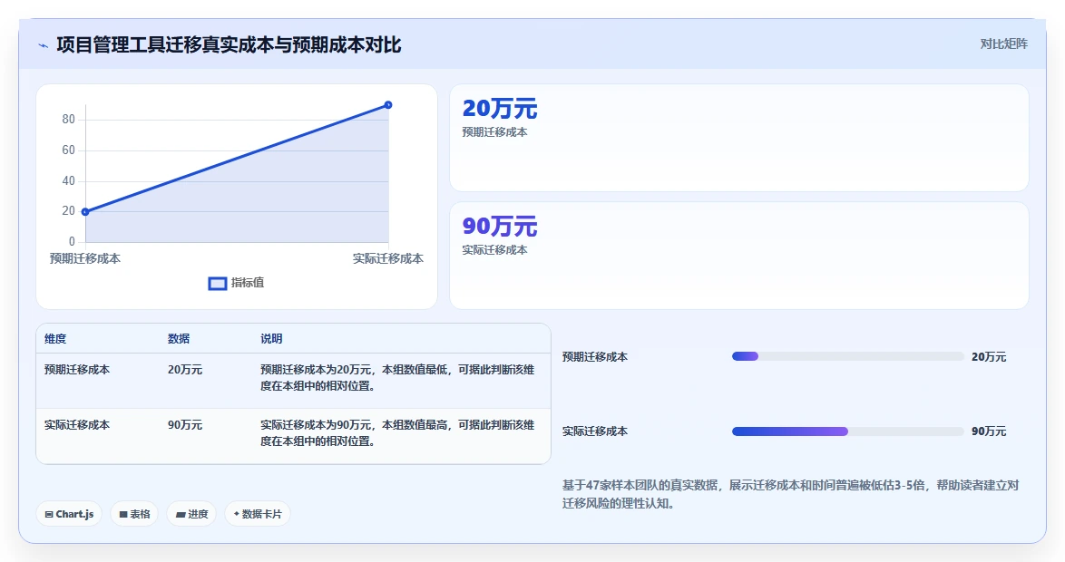This screenshot has height=562, width=1065.
Task: Click the description mentioning 本组数值最低
Action: point(397,378)
